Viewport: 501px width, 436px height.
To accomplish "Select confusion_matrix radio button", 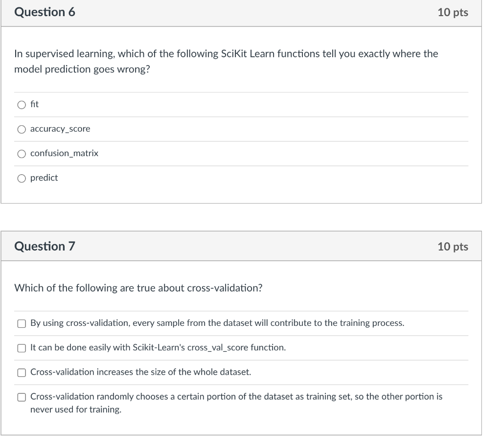I will click(x=22, y=154).
